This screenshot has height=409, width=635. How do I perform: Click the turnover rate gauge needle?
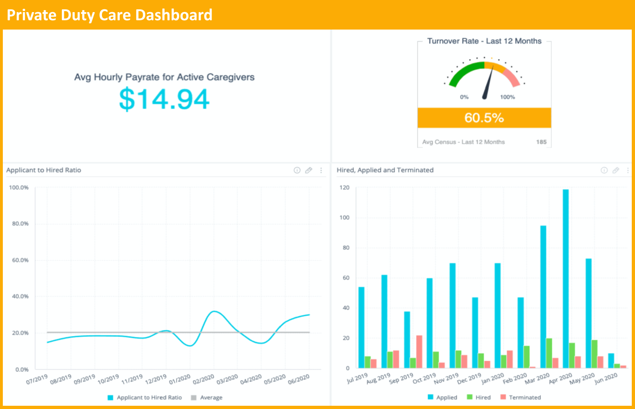point(488,83)
